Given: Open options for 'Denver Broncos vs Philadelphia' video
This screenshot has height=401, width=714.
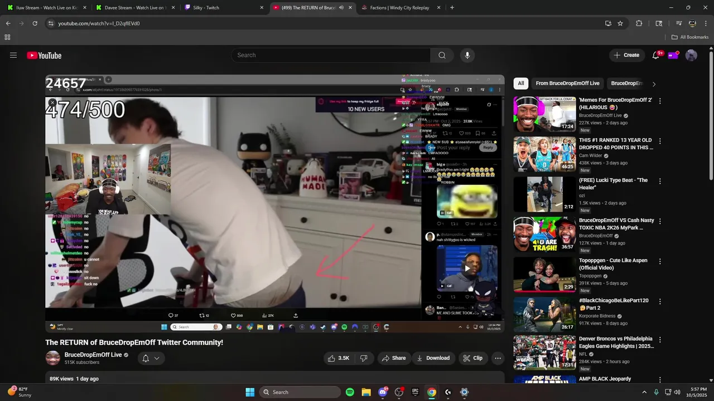Looking at the screenshot, I should click(660, 340).
